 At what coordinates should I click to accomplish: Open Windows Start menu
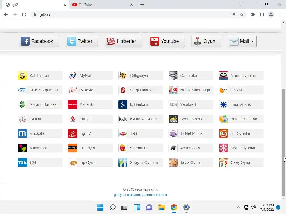click(100, 207)
